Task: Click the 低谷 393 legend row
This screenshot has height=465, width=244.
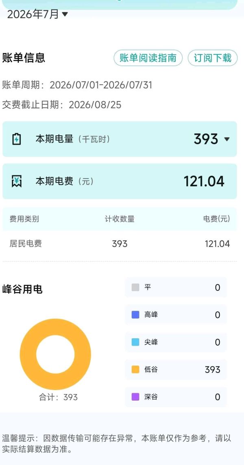Action: 176,370
